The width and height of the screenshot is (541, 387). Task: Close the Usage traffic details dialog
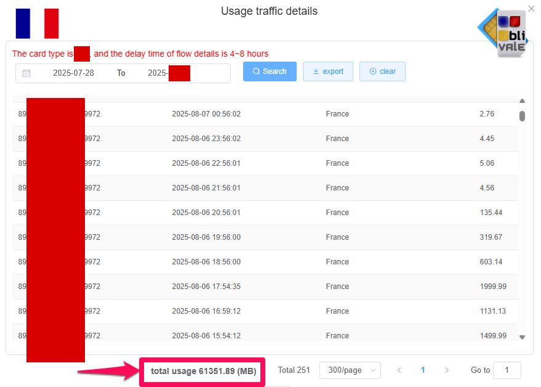click(531, 8)
